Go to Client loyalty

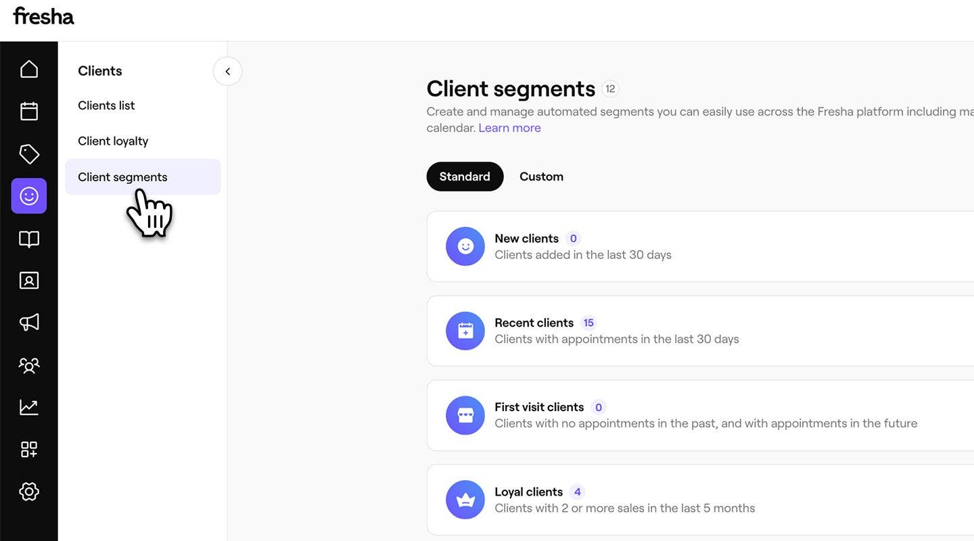tap(113, 141)
